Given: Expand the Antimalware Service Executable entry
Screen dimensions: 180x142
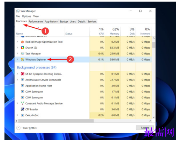Looking at the screenshot, I should tap(17, 80).
